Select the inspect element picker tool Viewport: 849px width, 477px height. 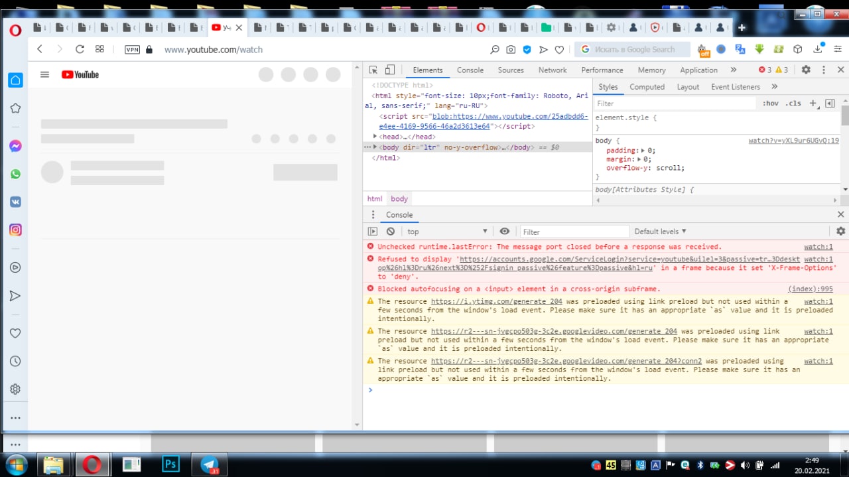373,70
